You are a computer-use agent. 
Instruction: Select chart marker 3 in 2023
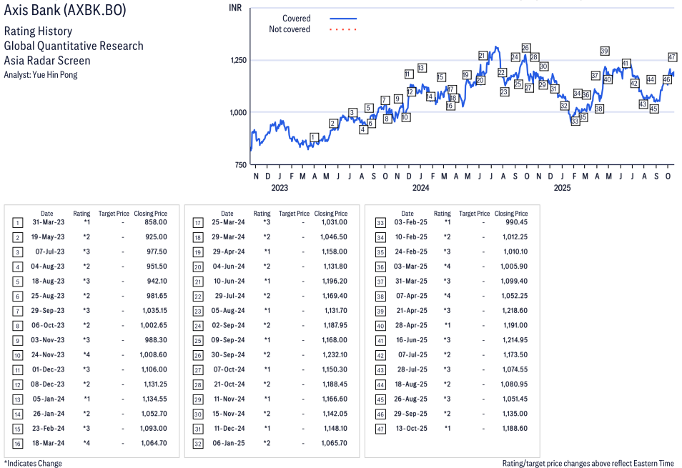coord(352,112)
